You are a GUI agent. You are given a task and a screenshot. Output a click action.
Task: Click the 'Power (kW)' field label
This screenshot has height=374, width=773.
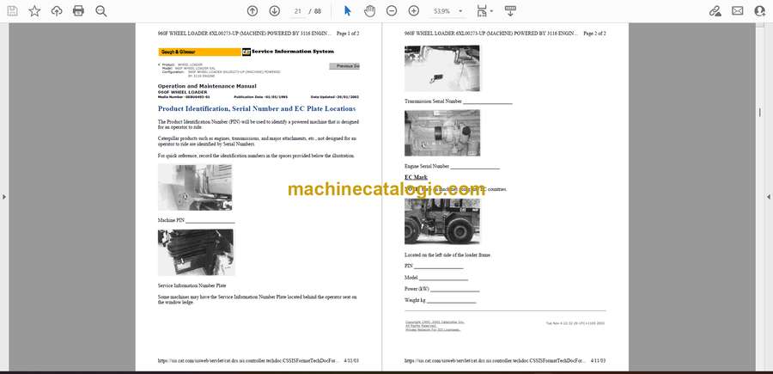(417, 289)
